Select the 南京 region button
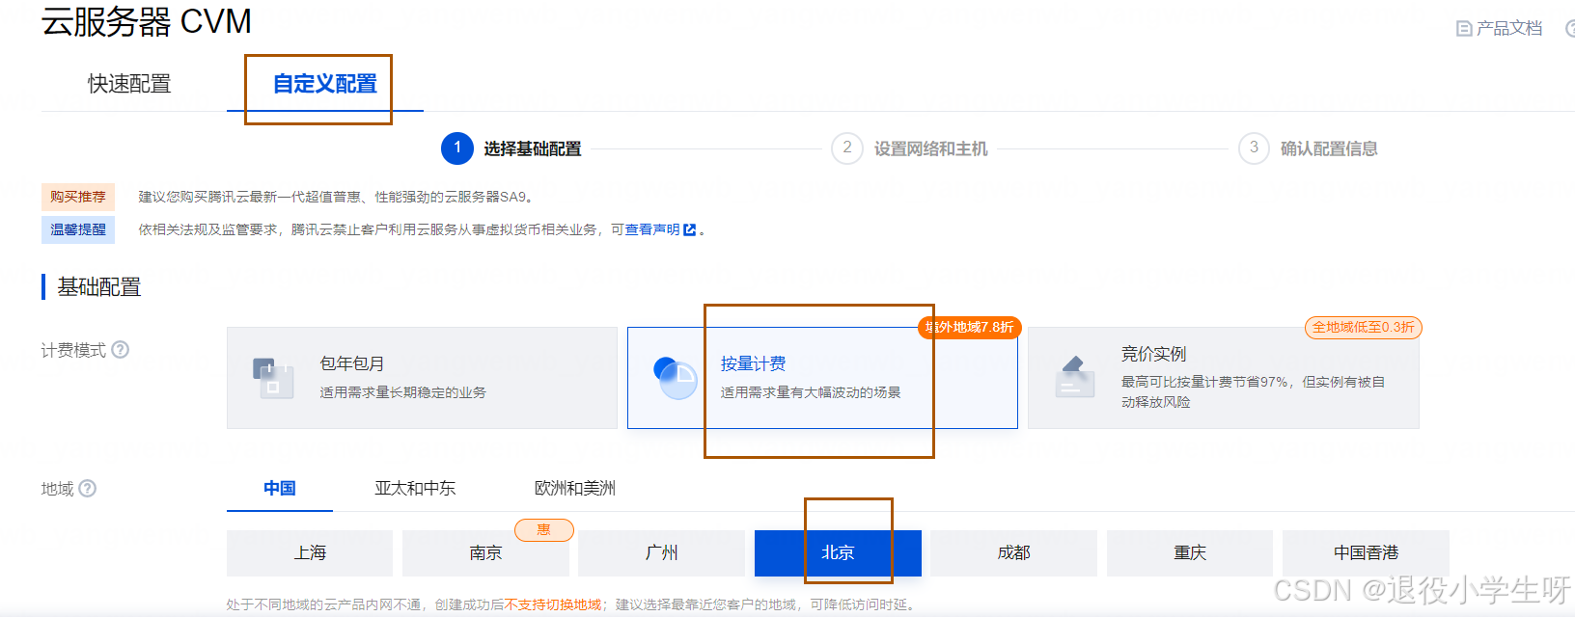 485,553
